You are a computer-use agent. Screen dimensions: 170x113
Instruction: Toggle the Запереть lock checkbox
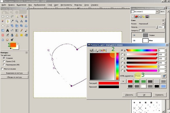[x=140, y=31]
